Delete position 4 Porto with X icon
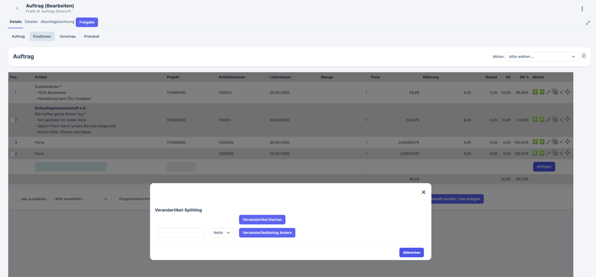Image resolution: width=596 pixels, height=277 pixels. point(561,153)
